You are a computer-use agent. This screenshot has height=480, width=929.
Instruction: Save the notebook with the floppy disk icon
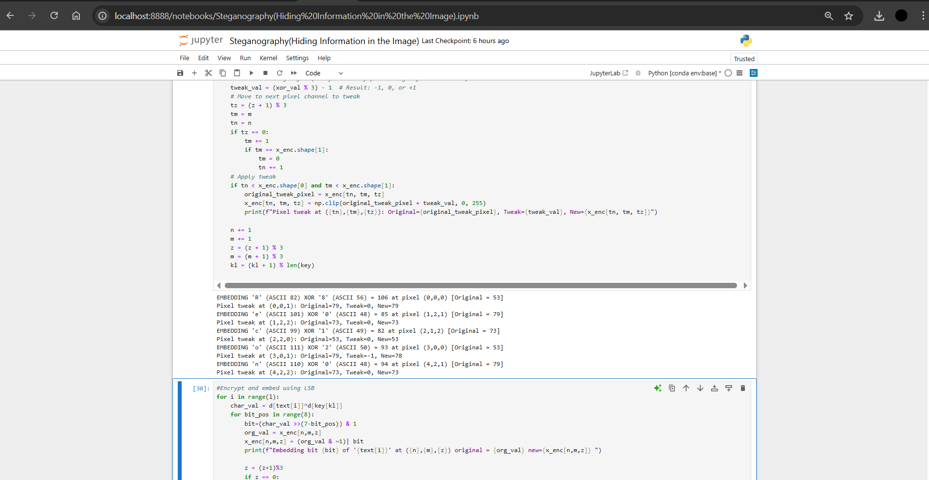tap(180, 73)
